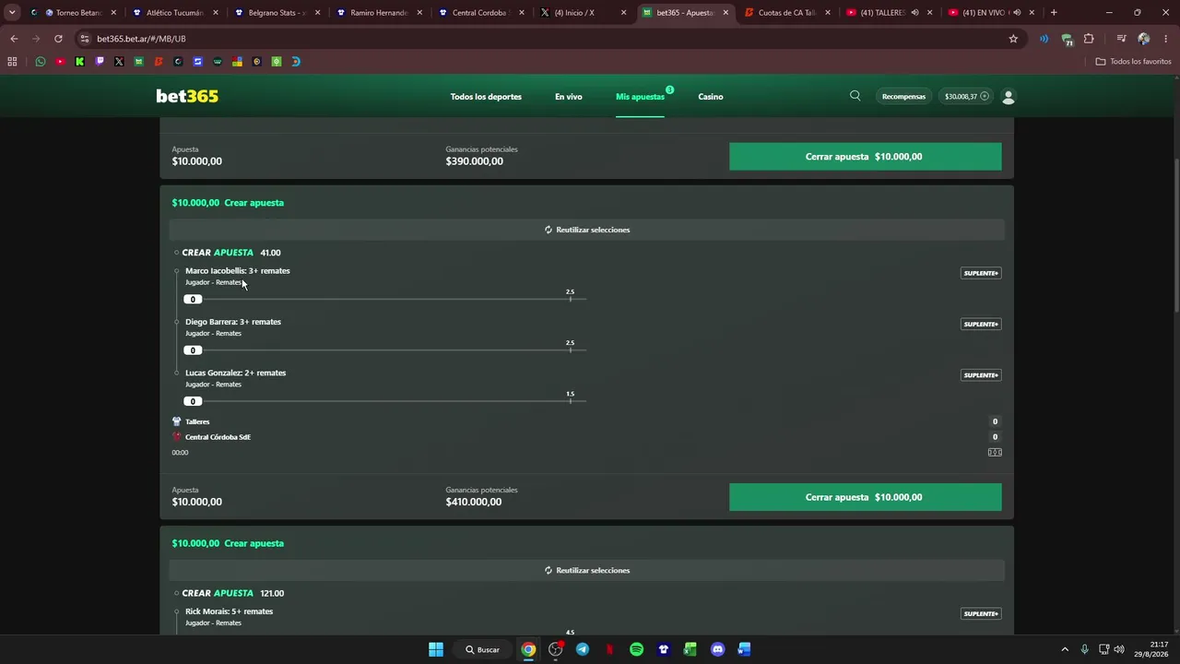Open Discord from the taskbar
Image resolution: width=1180 pixels, height=664 pixels.
(x=717, y=649)
